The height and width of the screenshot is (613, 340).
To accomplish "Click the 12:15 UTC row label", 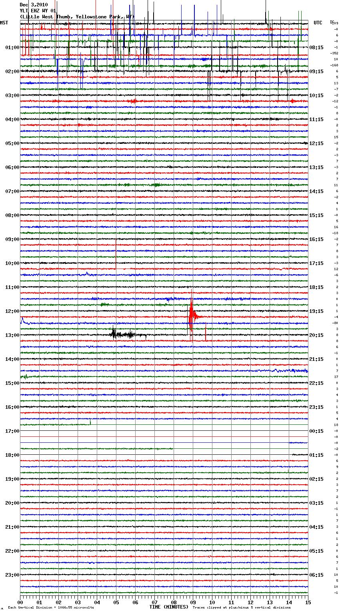I will pyautogui.click(x=316, y=143).
